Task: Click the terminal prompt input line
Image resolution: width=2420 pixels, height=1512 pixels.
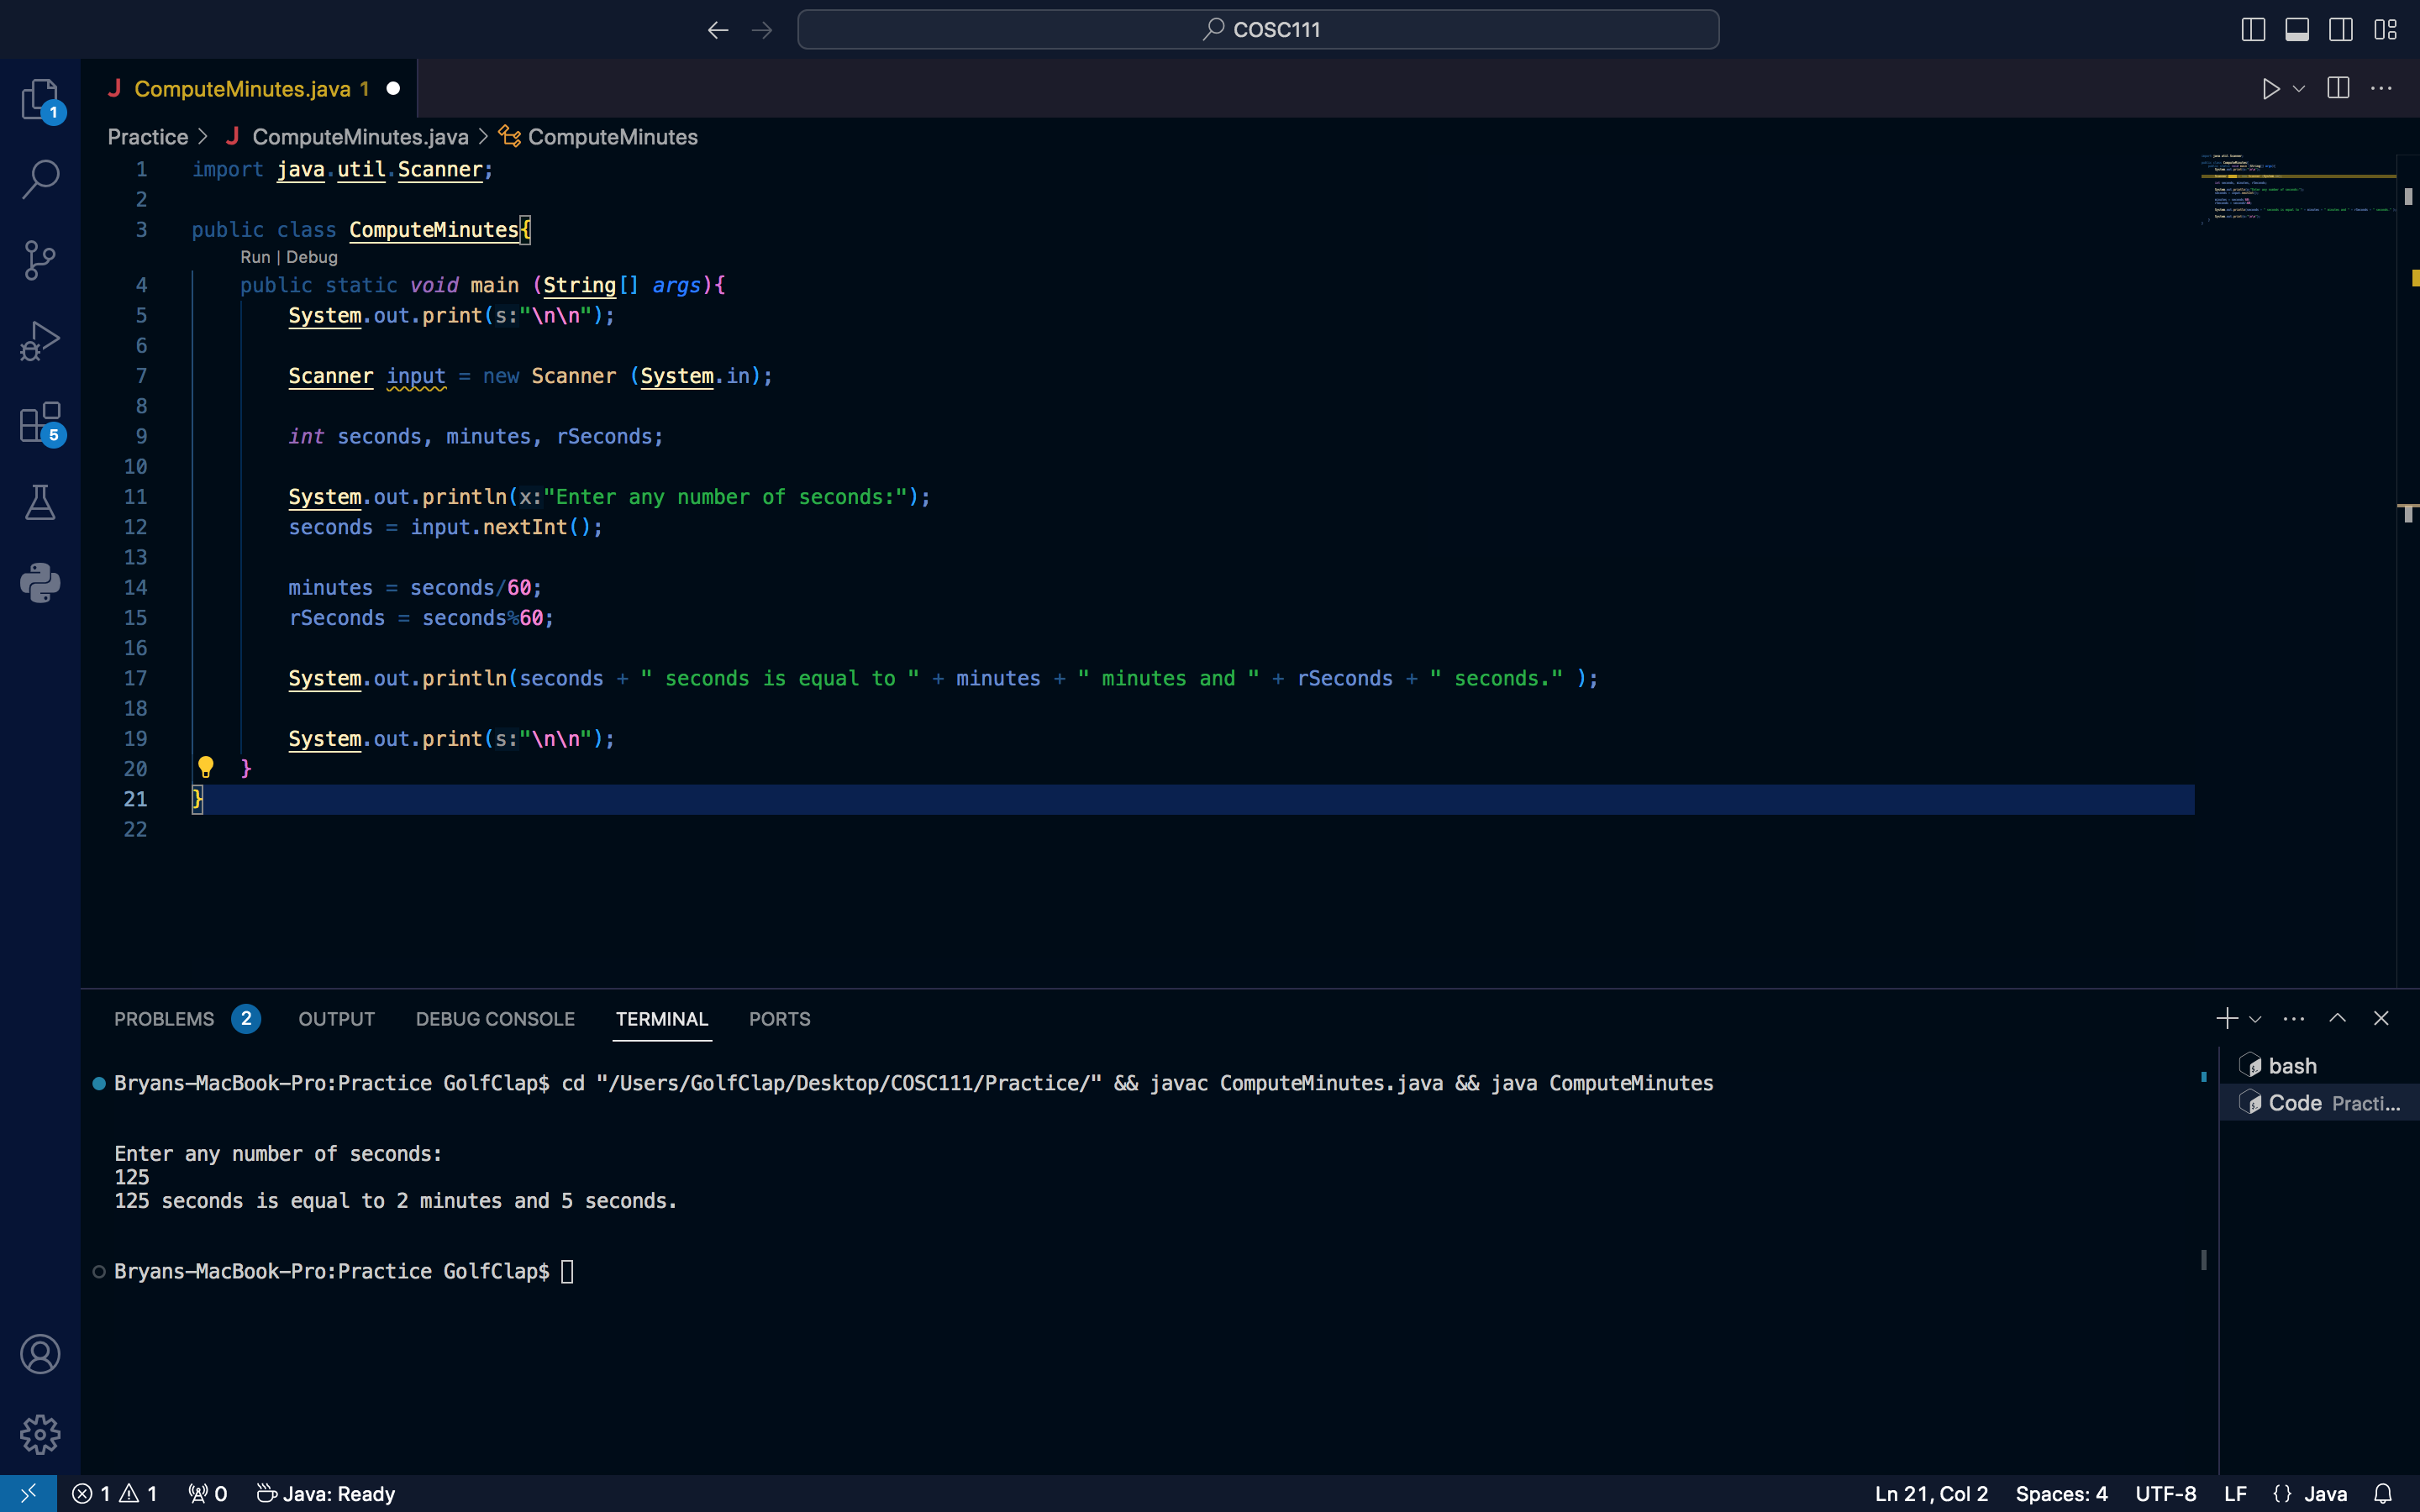Action: [567, 1271]
